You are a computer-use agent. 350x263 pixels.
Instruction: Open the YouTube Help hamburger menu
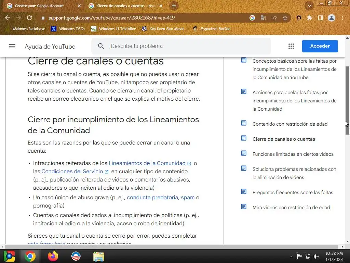pos(12,46)
